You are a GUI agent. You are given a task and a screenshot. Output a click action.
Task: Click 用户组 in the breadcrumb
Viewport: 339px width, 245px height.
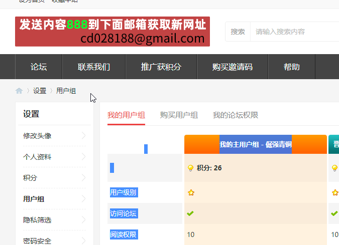point(66,91)
